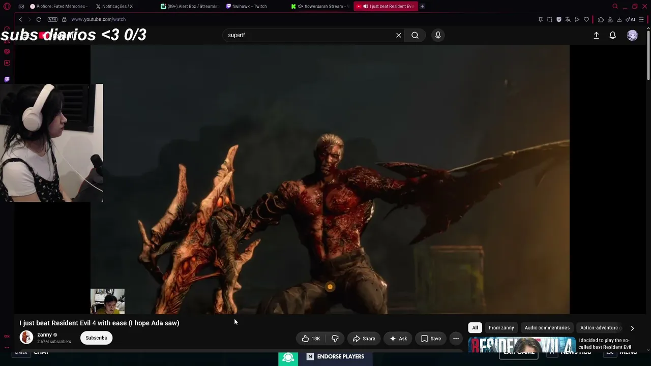651x366 pixels.
Task: Dislike this video
Action: [335, 339]
